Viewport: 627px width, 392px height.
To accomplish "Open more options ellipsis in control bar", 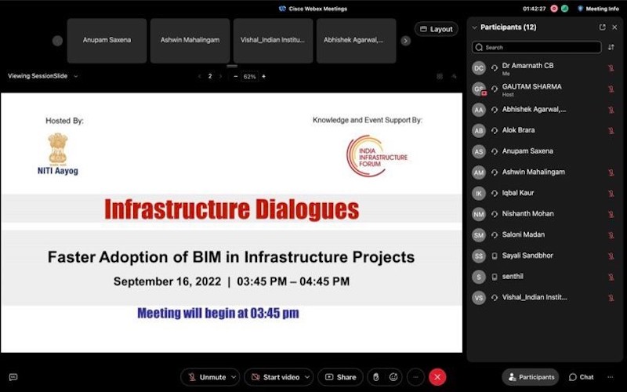I will (416, 377).
